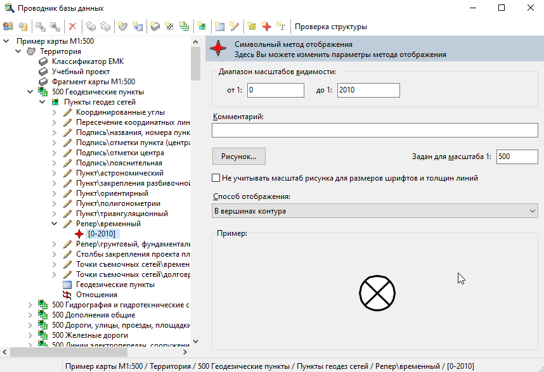Click the new text method toolbar icon
The width and height of the screenshot is (544, 372).
pos(281,27)
